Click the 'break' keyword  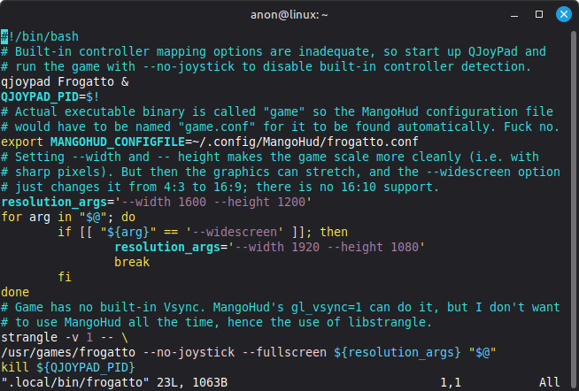(132, 262)
